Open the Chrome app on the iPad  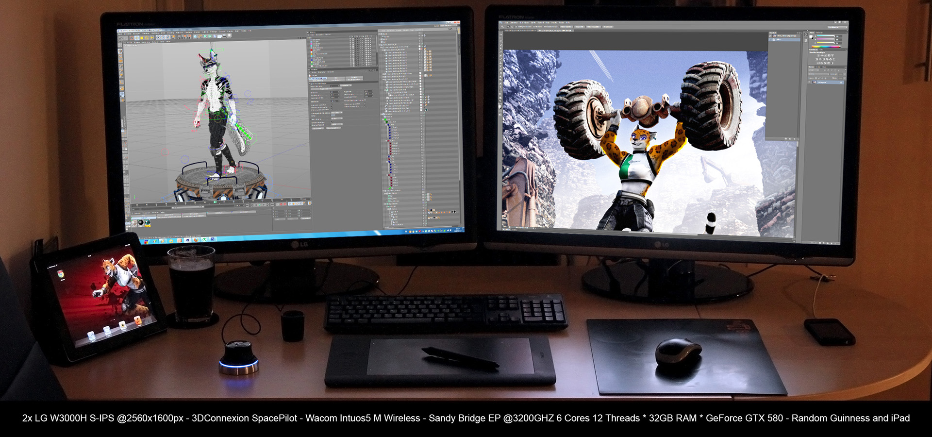[61, 274]
